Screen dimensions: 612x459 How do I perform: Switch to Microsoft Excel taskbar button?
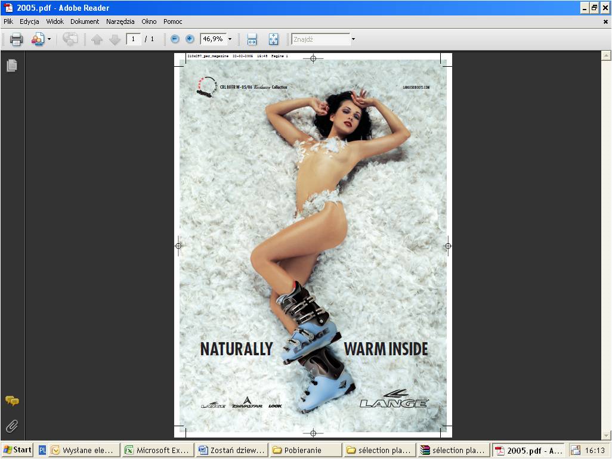156,450
